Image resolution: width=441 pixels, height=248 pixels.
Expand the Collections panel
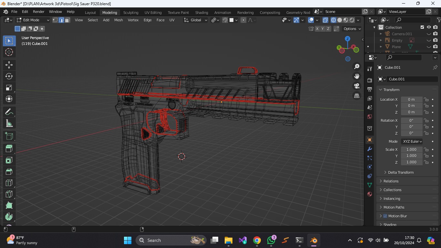point(392,190)
